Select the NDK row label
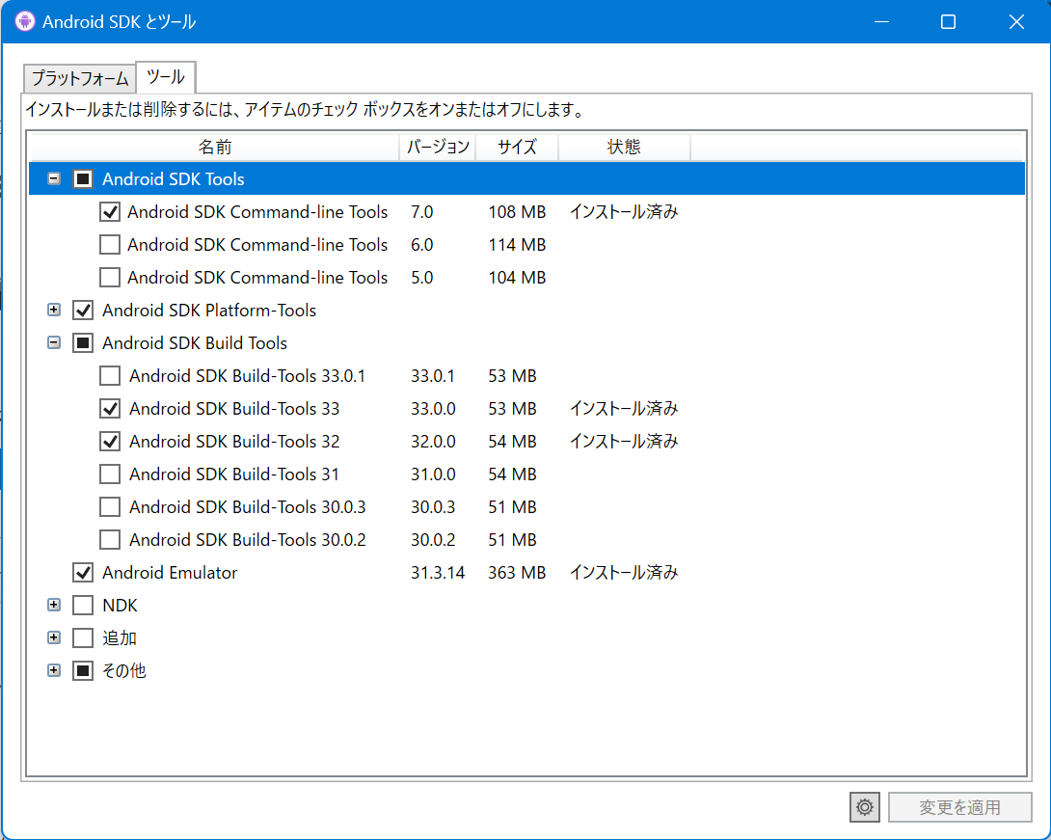The height and width of the screenshot is (840, 1051). tap(120, 606)
